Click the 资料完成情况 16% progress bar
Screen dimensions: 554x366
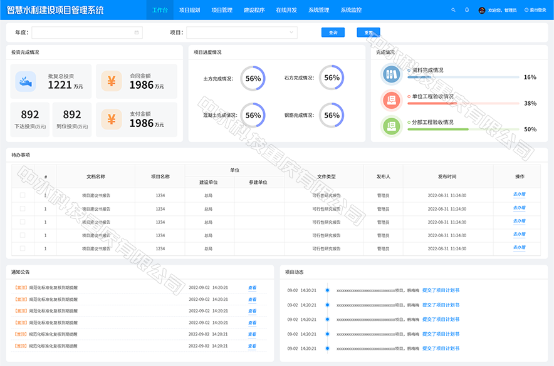click(463, 77)
